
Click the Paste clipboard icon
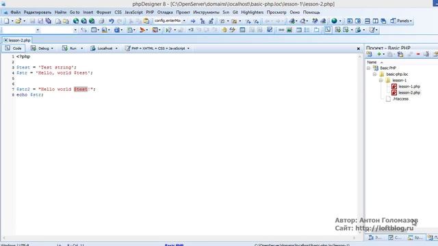click(x=146, y=21)
